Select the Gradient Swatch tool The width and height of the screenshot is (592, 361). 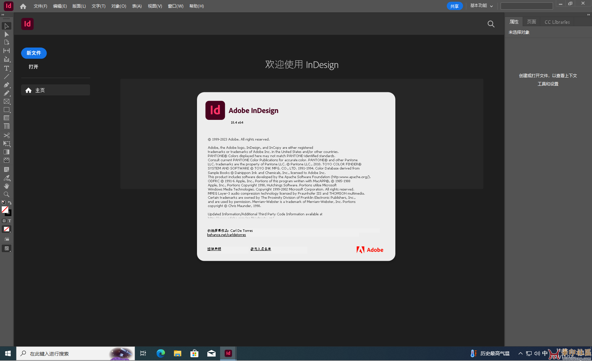(x=7, y=152)
